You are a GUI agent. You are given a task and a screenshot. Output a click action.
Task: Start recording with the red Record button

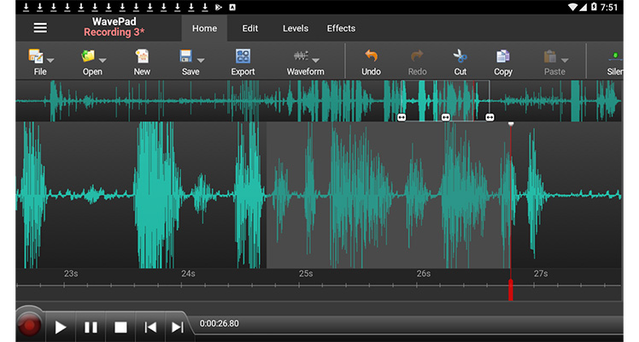[29, 325]
